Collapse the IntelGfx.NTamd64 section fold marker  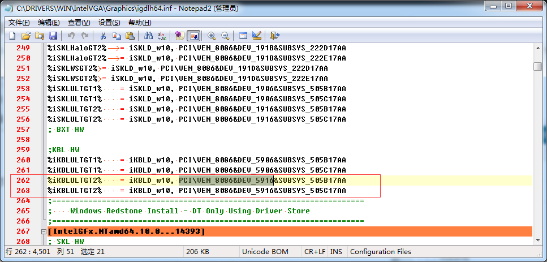click(43, 231)
